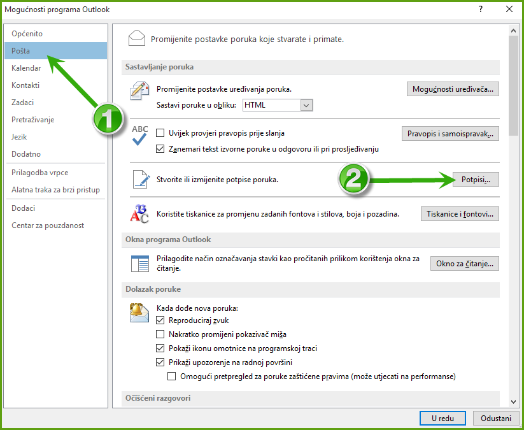Viewport: 524px width, 430px height.
Task: Open Tiskanice i fontovi dialog
Action: coord(460,214)
